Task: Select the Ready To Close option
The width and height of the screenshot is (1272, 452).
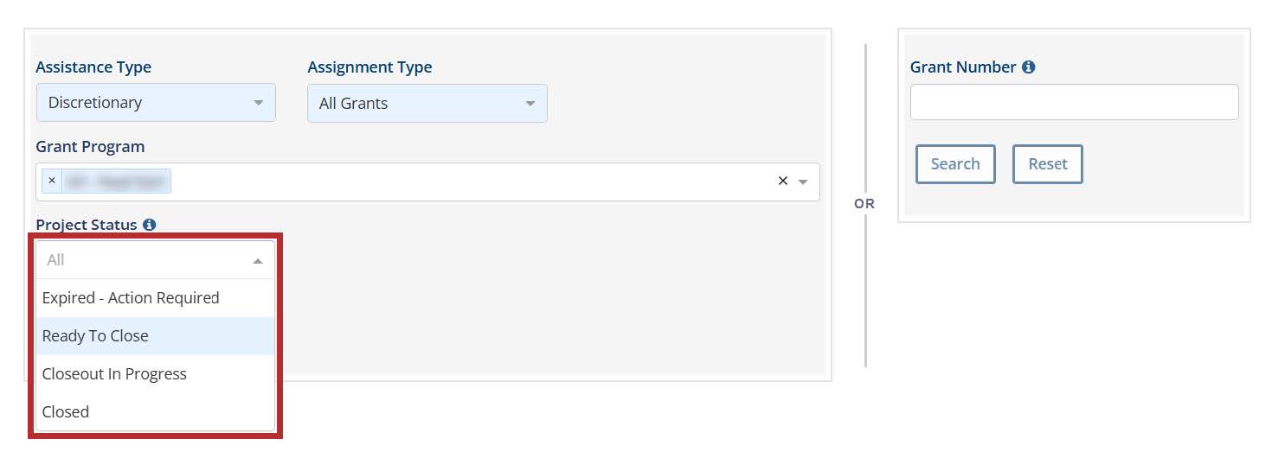Action: pyautogui.click(x=95, y=336)
